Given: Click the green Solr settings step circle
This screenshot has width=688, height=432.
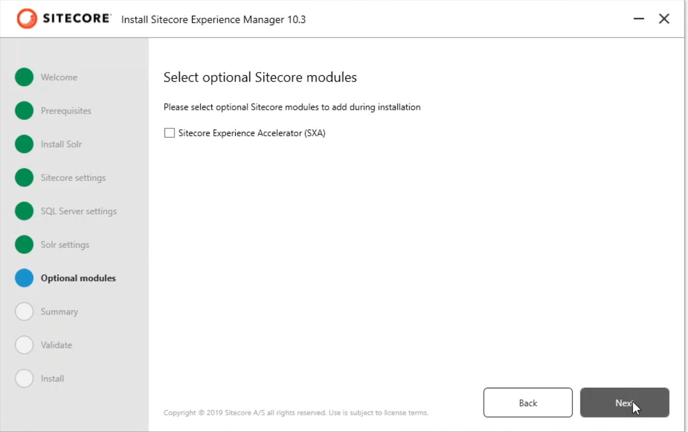Looking at the screenshot, I should click(x=24, y=245).
